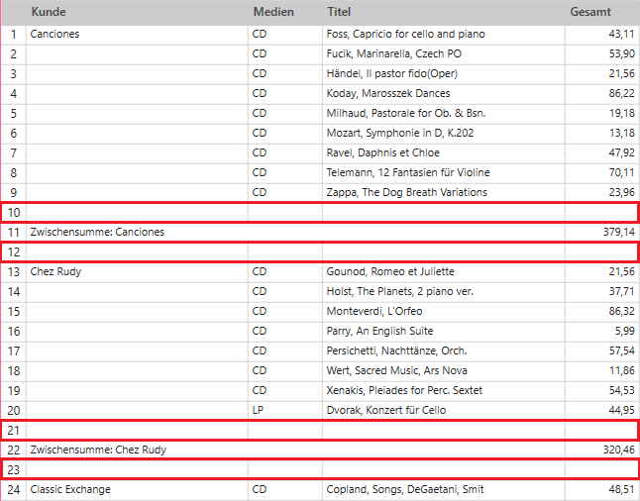Select row number 12 header

14,252
